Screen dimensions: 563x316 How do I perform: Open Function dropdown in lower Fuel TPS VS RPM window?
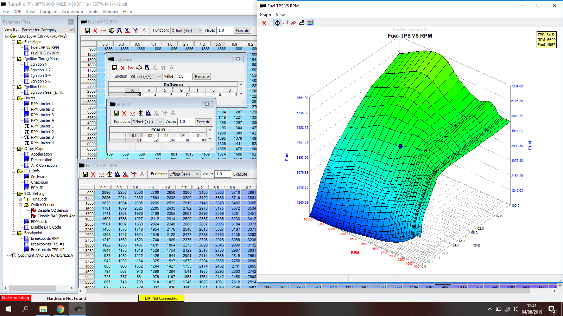click(184, 174)
